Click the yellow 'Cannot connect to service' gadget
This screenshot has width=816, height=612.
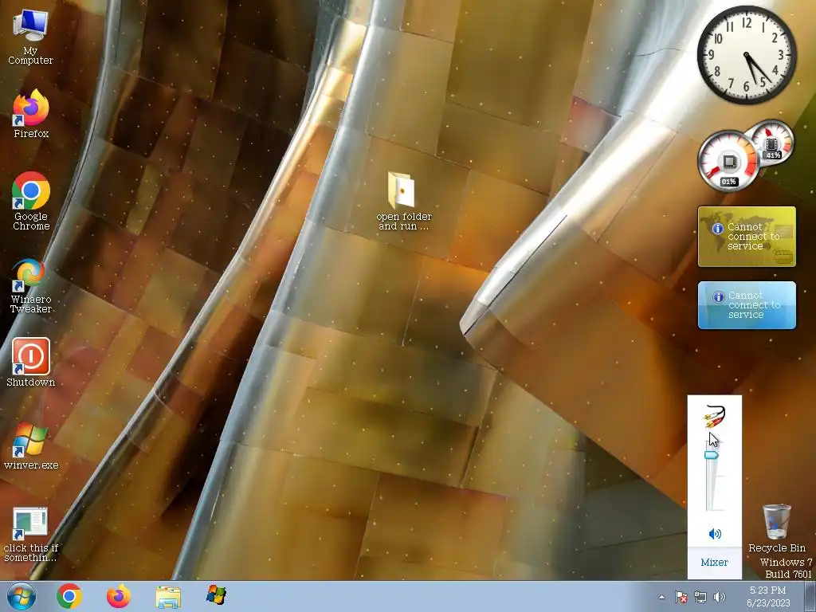click(x=747, y=237)
